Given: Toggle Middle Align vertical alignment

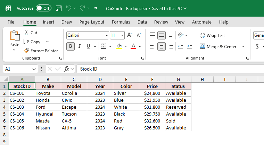Looking at the screenshot, I should [x=161, y=35].
